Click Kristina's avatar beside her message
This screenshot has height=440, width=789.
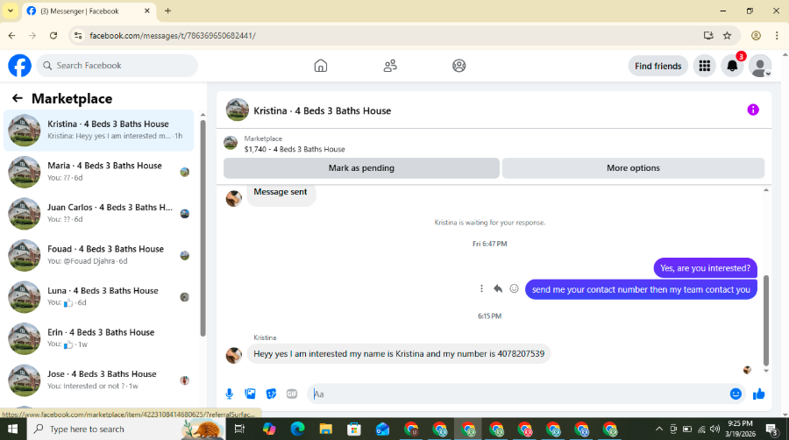tap(233, 355)
